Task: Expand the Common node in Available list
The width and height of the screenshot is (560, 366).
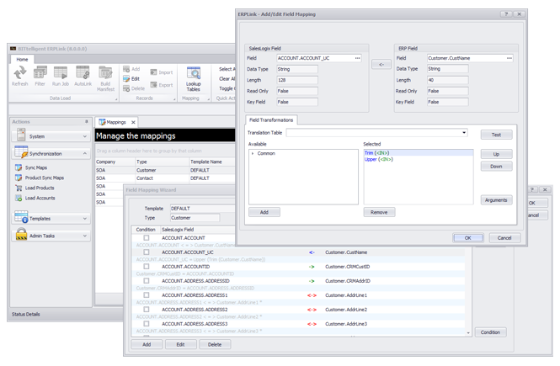Action: pyautogui.click(x=253, y=153)
